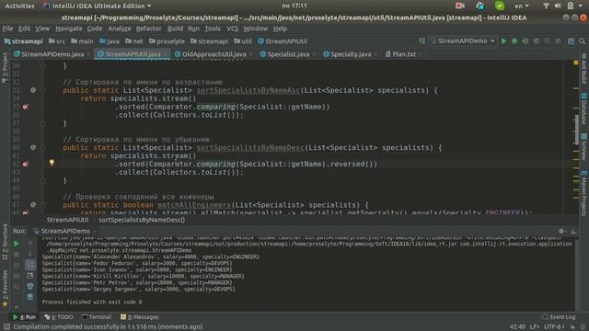Click the inspection status indicator above the scrollbar

pos(576,63)
